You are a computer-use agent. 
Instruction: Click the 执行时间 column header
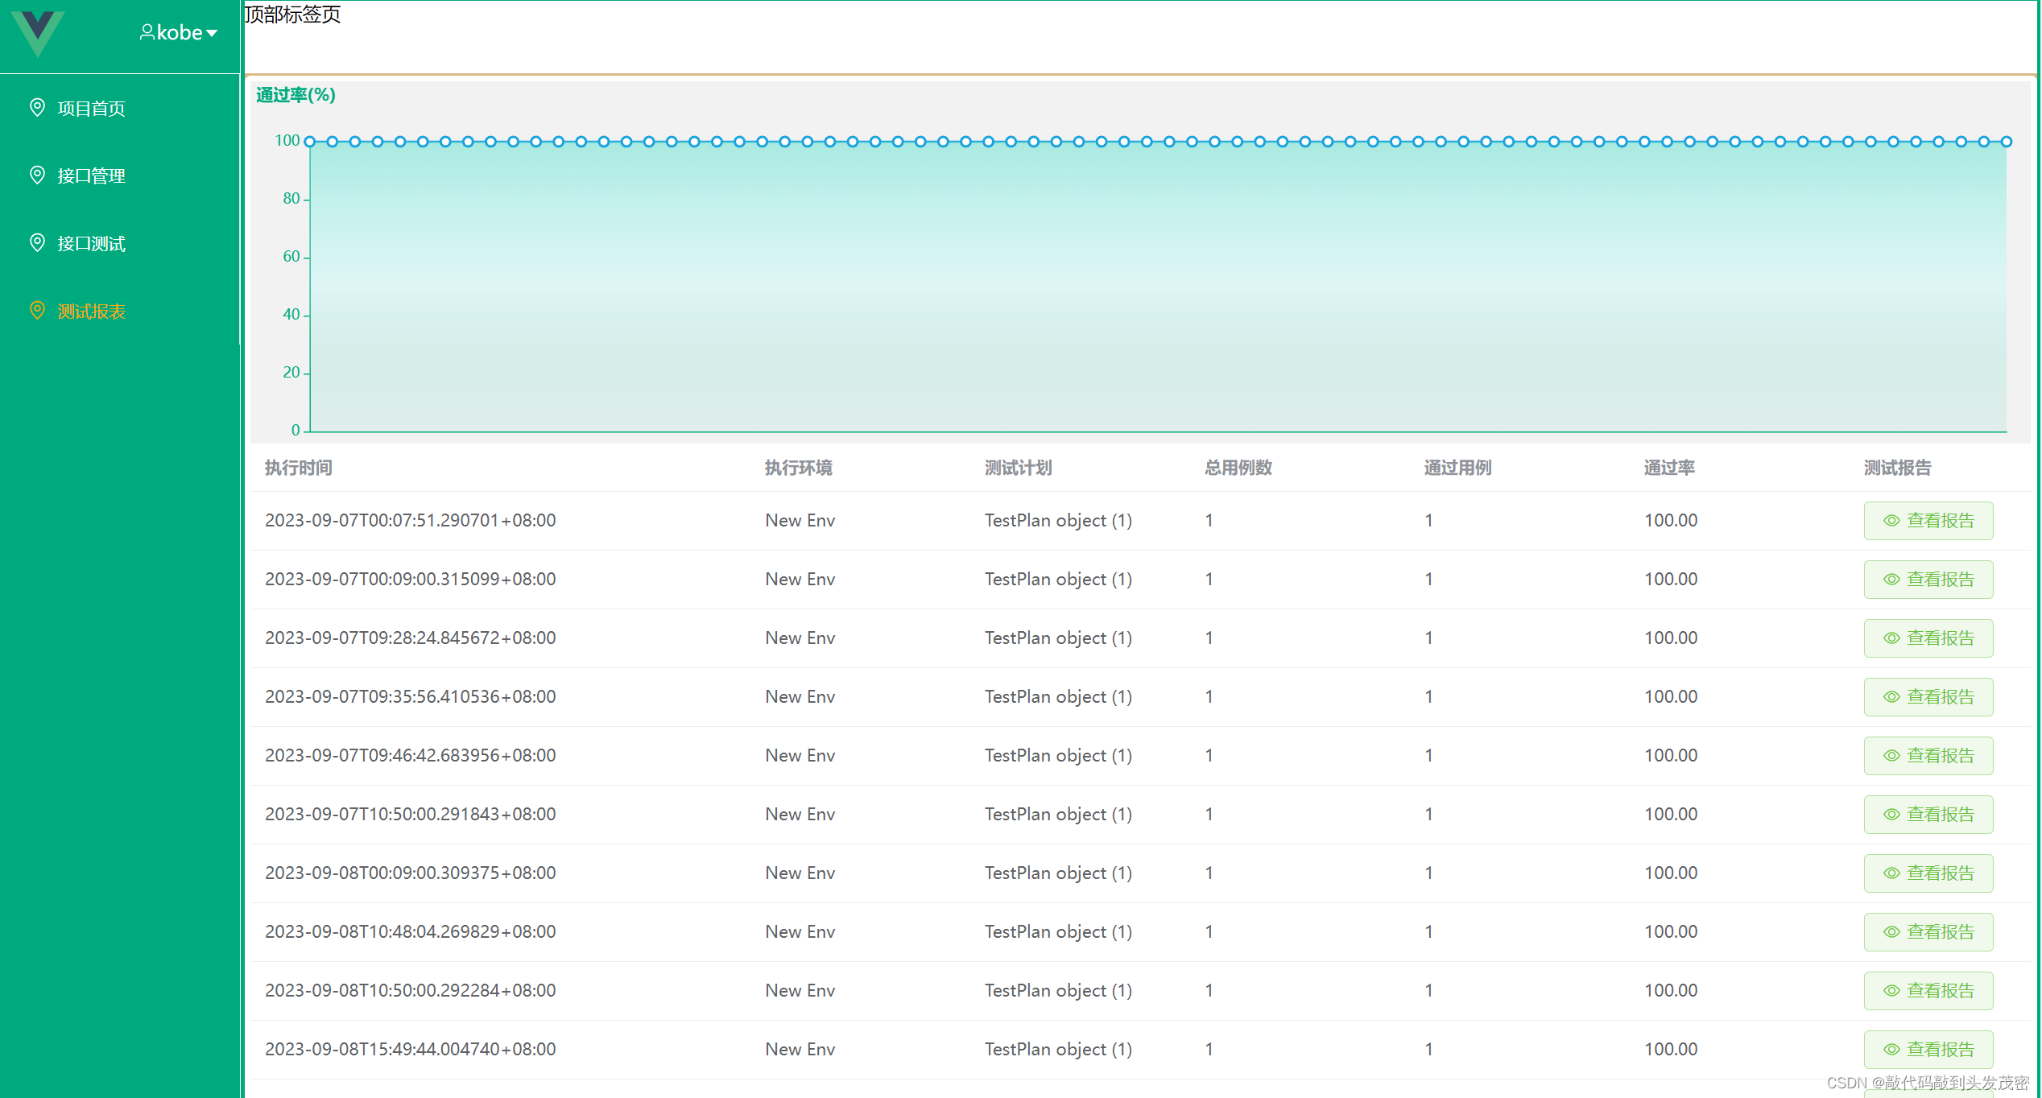pos(298,468)
